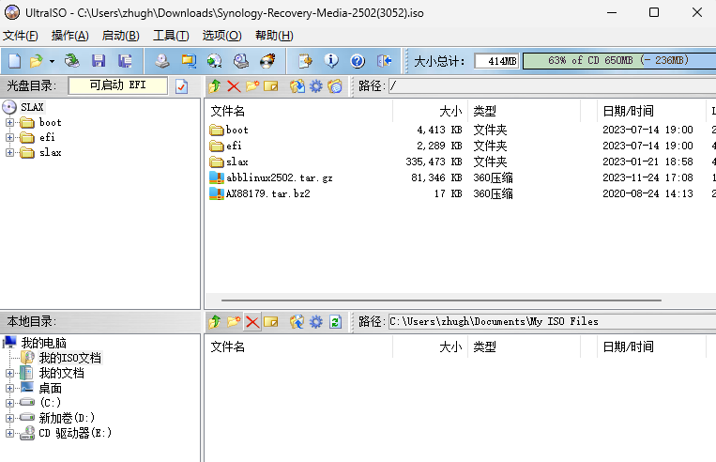The image size is (716, 462).
Task: Expand the CD 驱动器(E:) node
Action: pos(9,433)
